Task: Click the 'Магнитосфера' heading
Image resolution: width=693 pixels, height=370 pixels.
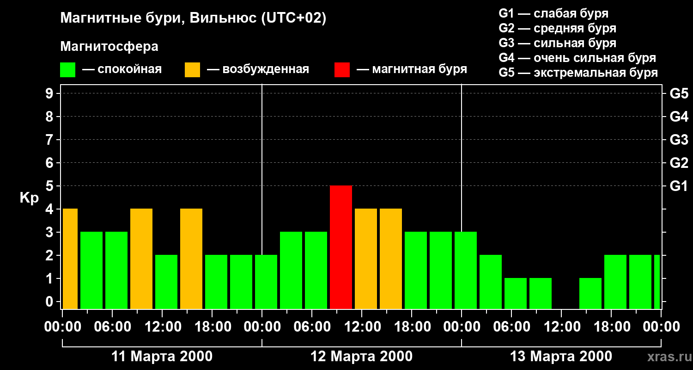Action: 109,47
